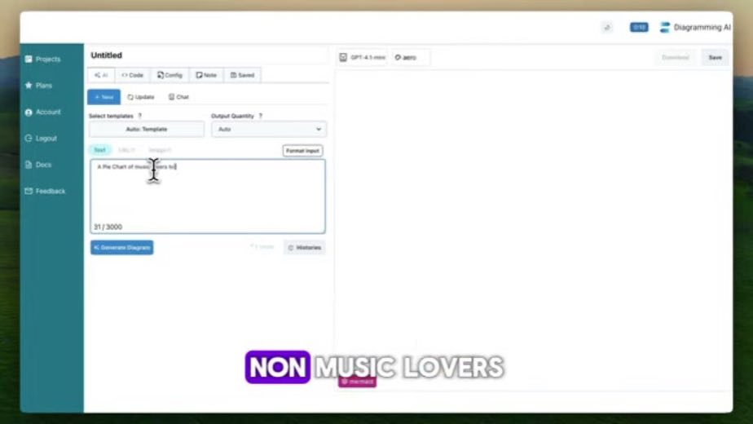Switch to the Code tab
This screenshot has height=424, width=753.
pyautogui.click(x=133, y=75)
